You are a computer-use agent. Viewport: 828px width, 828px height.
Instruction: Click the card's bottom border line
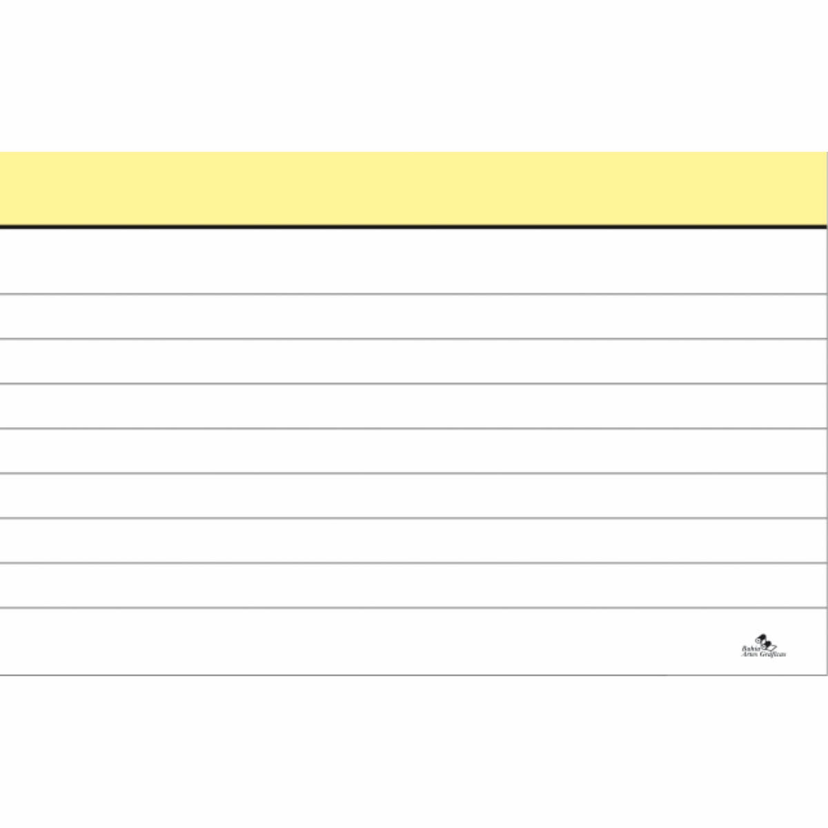pos(414,675)
